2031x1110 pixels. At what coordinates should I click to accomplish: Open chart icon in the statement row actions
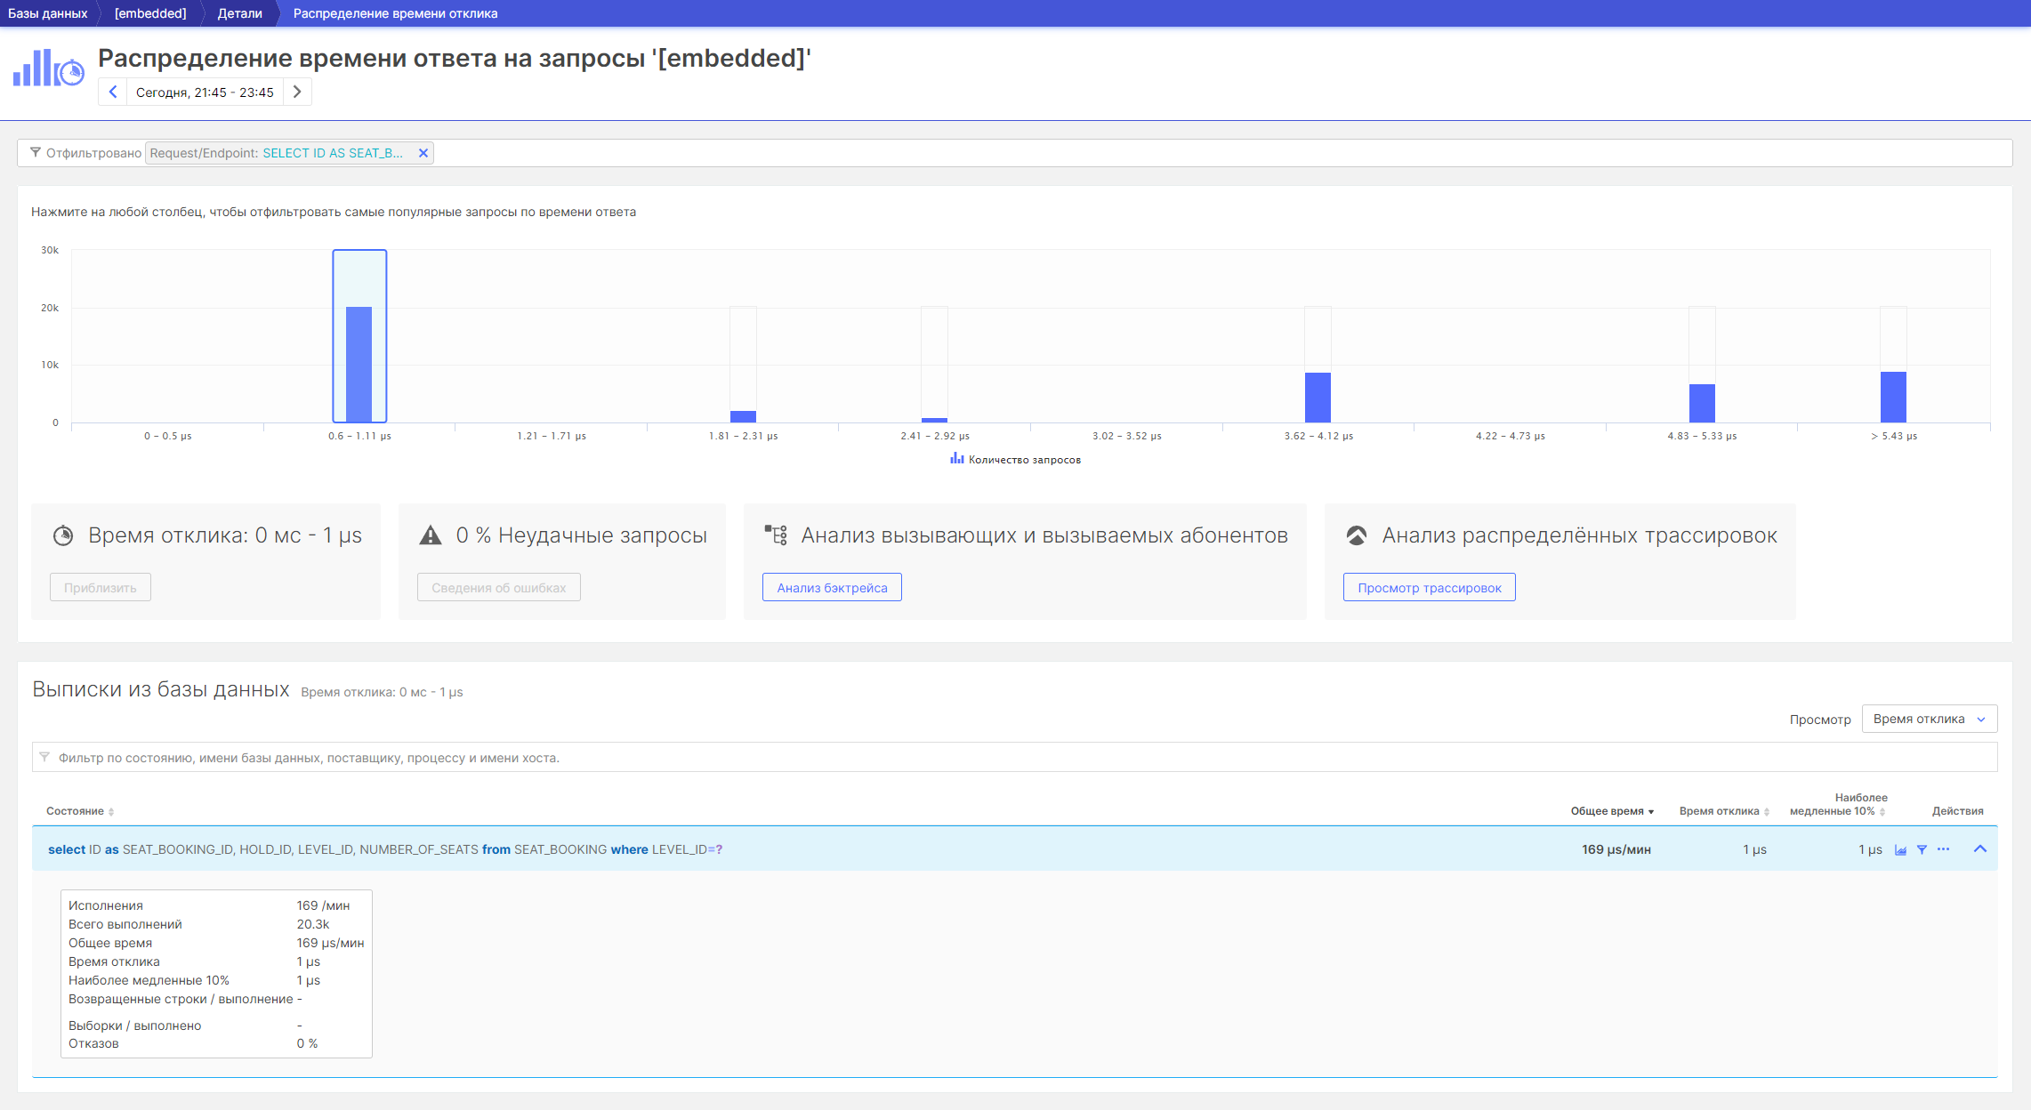point(1900,849)
